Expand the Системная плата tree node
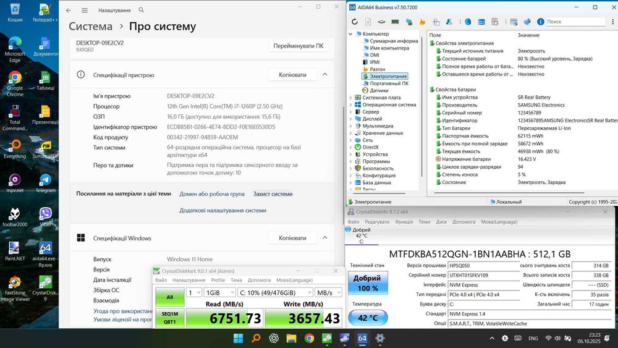Image resolution: width=618 pixels, height=348 pixels. [350, 98]
